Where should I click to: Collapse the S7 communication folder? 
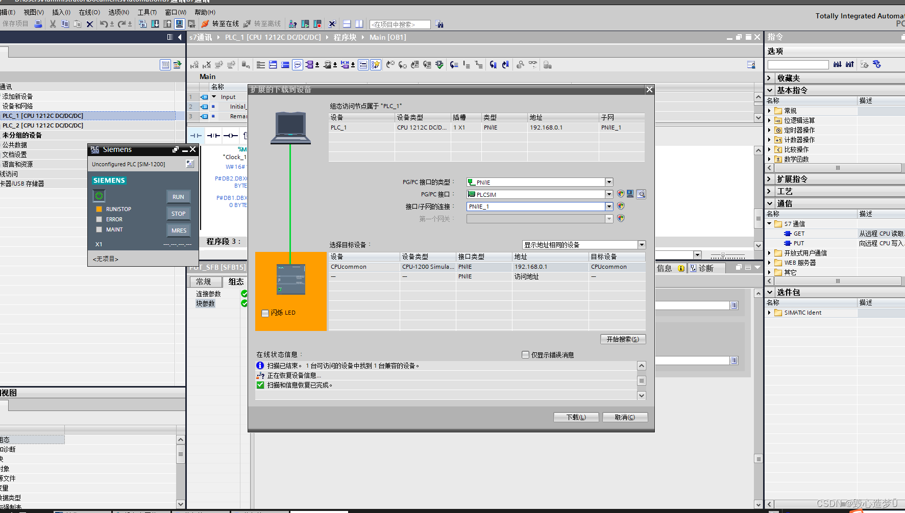click(769, 224)
